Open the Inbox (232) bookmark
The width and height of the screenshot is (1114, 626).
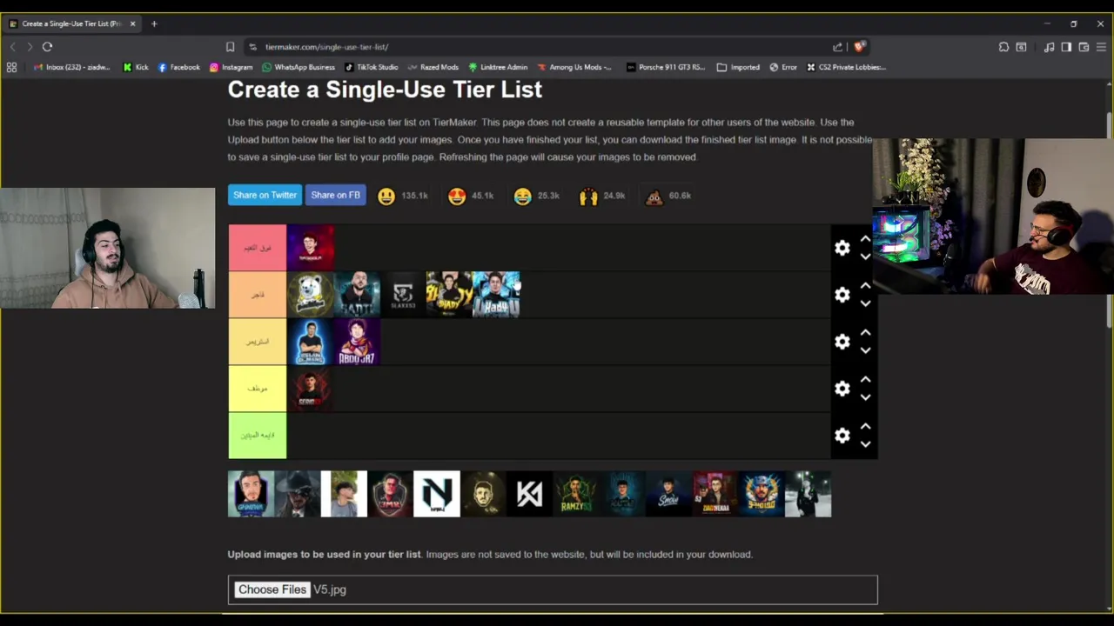[x=71, y=67]
